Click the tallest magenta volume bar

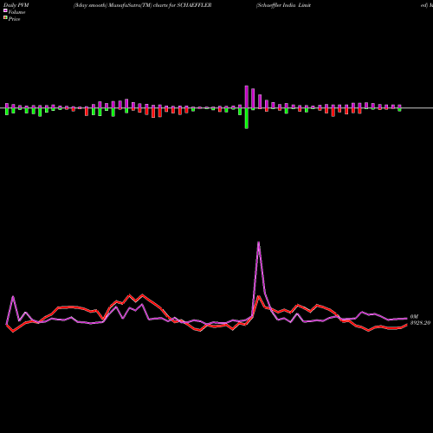pyautogui.click(x=247, y=97)
